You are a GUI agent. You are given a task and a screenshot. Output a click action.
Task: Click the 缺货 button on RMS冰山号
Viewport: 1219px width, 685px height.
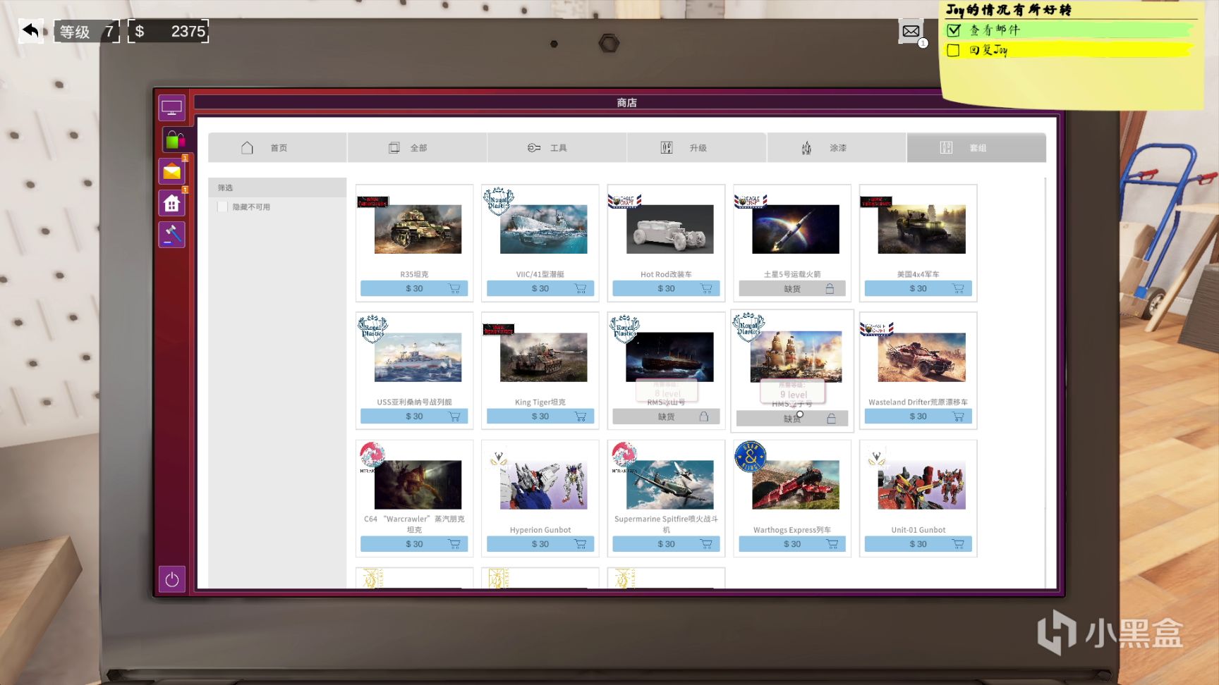(666, 416)
